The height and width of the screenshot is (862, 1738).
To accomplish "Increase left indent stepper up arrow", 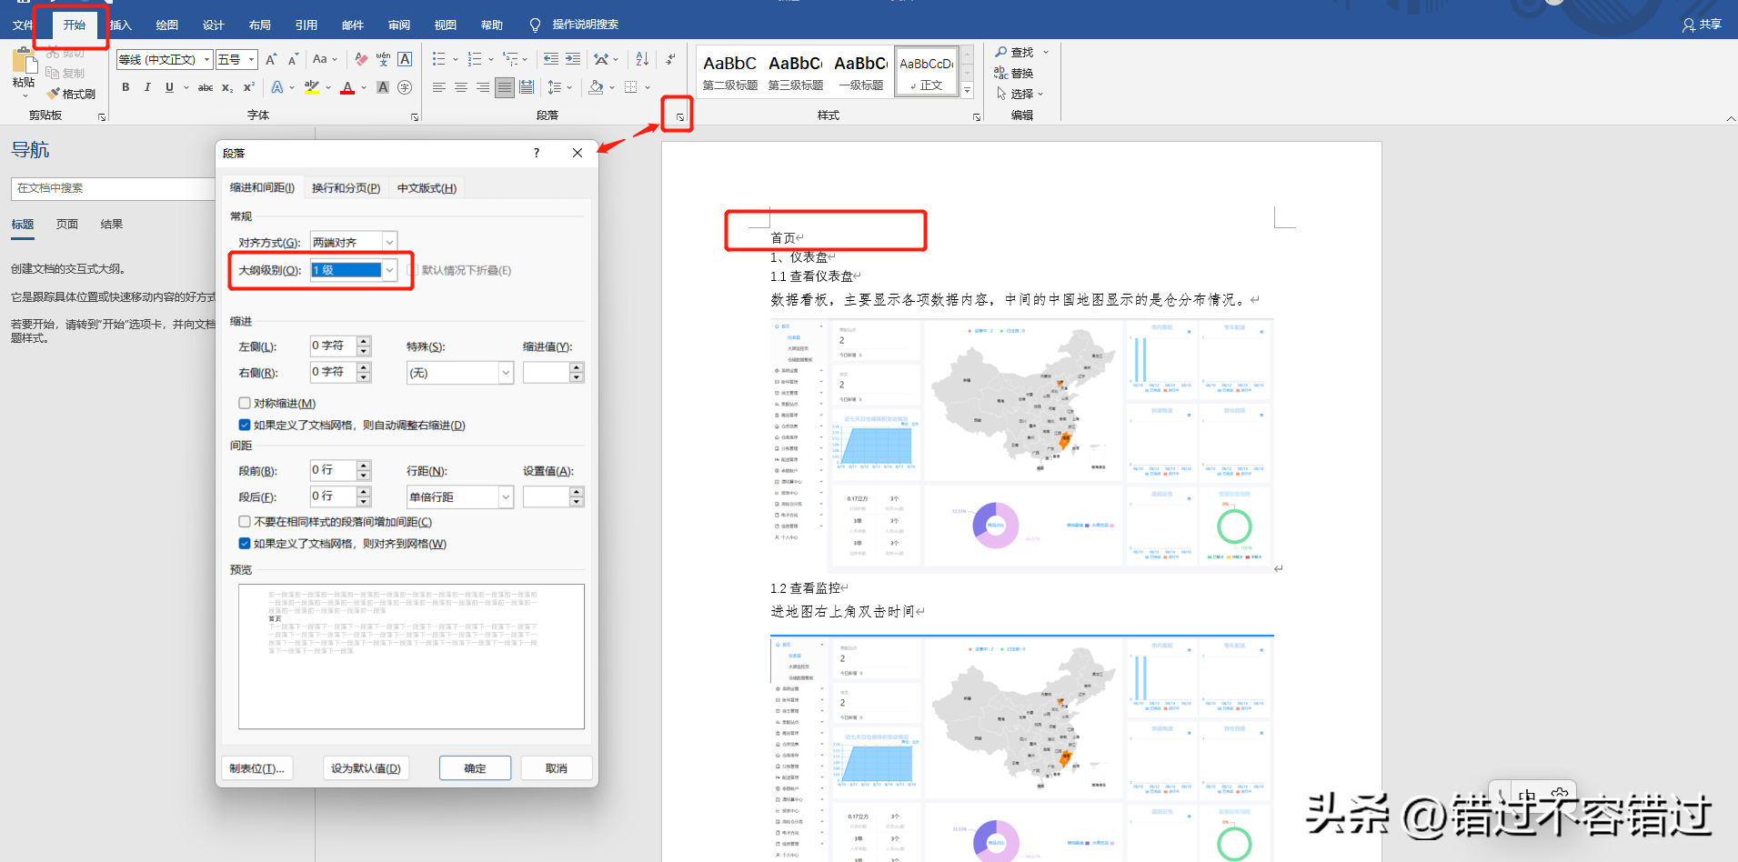I will tap(364, 341).
